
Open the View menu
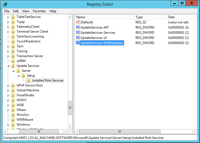(x=26, y=11)
